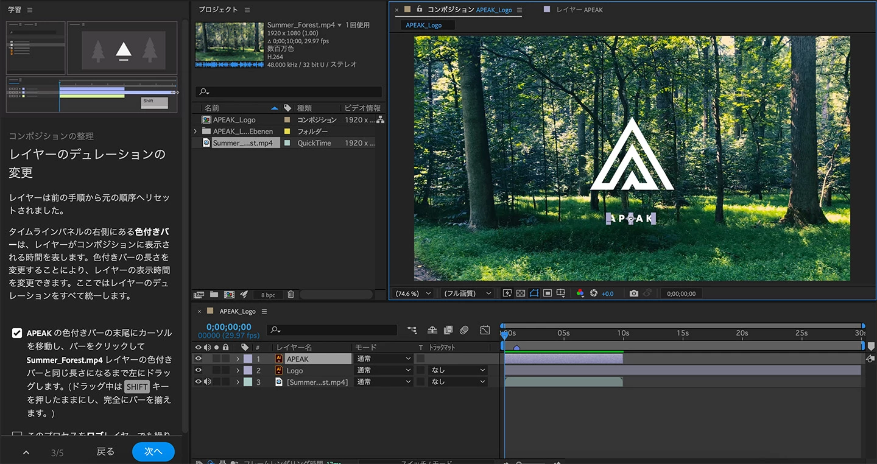Click the Reset Exposure icon
Viewport: 877px width, 464px height.
[594, 293]
